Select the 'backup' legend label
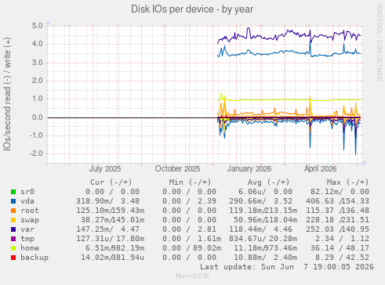 click(x=35, y=258)
